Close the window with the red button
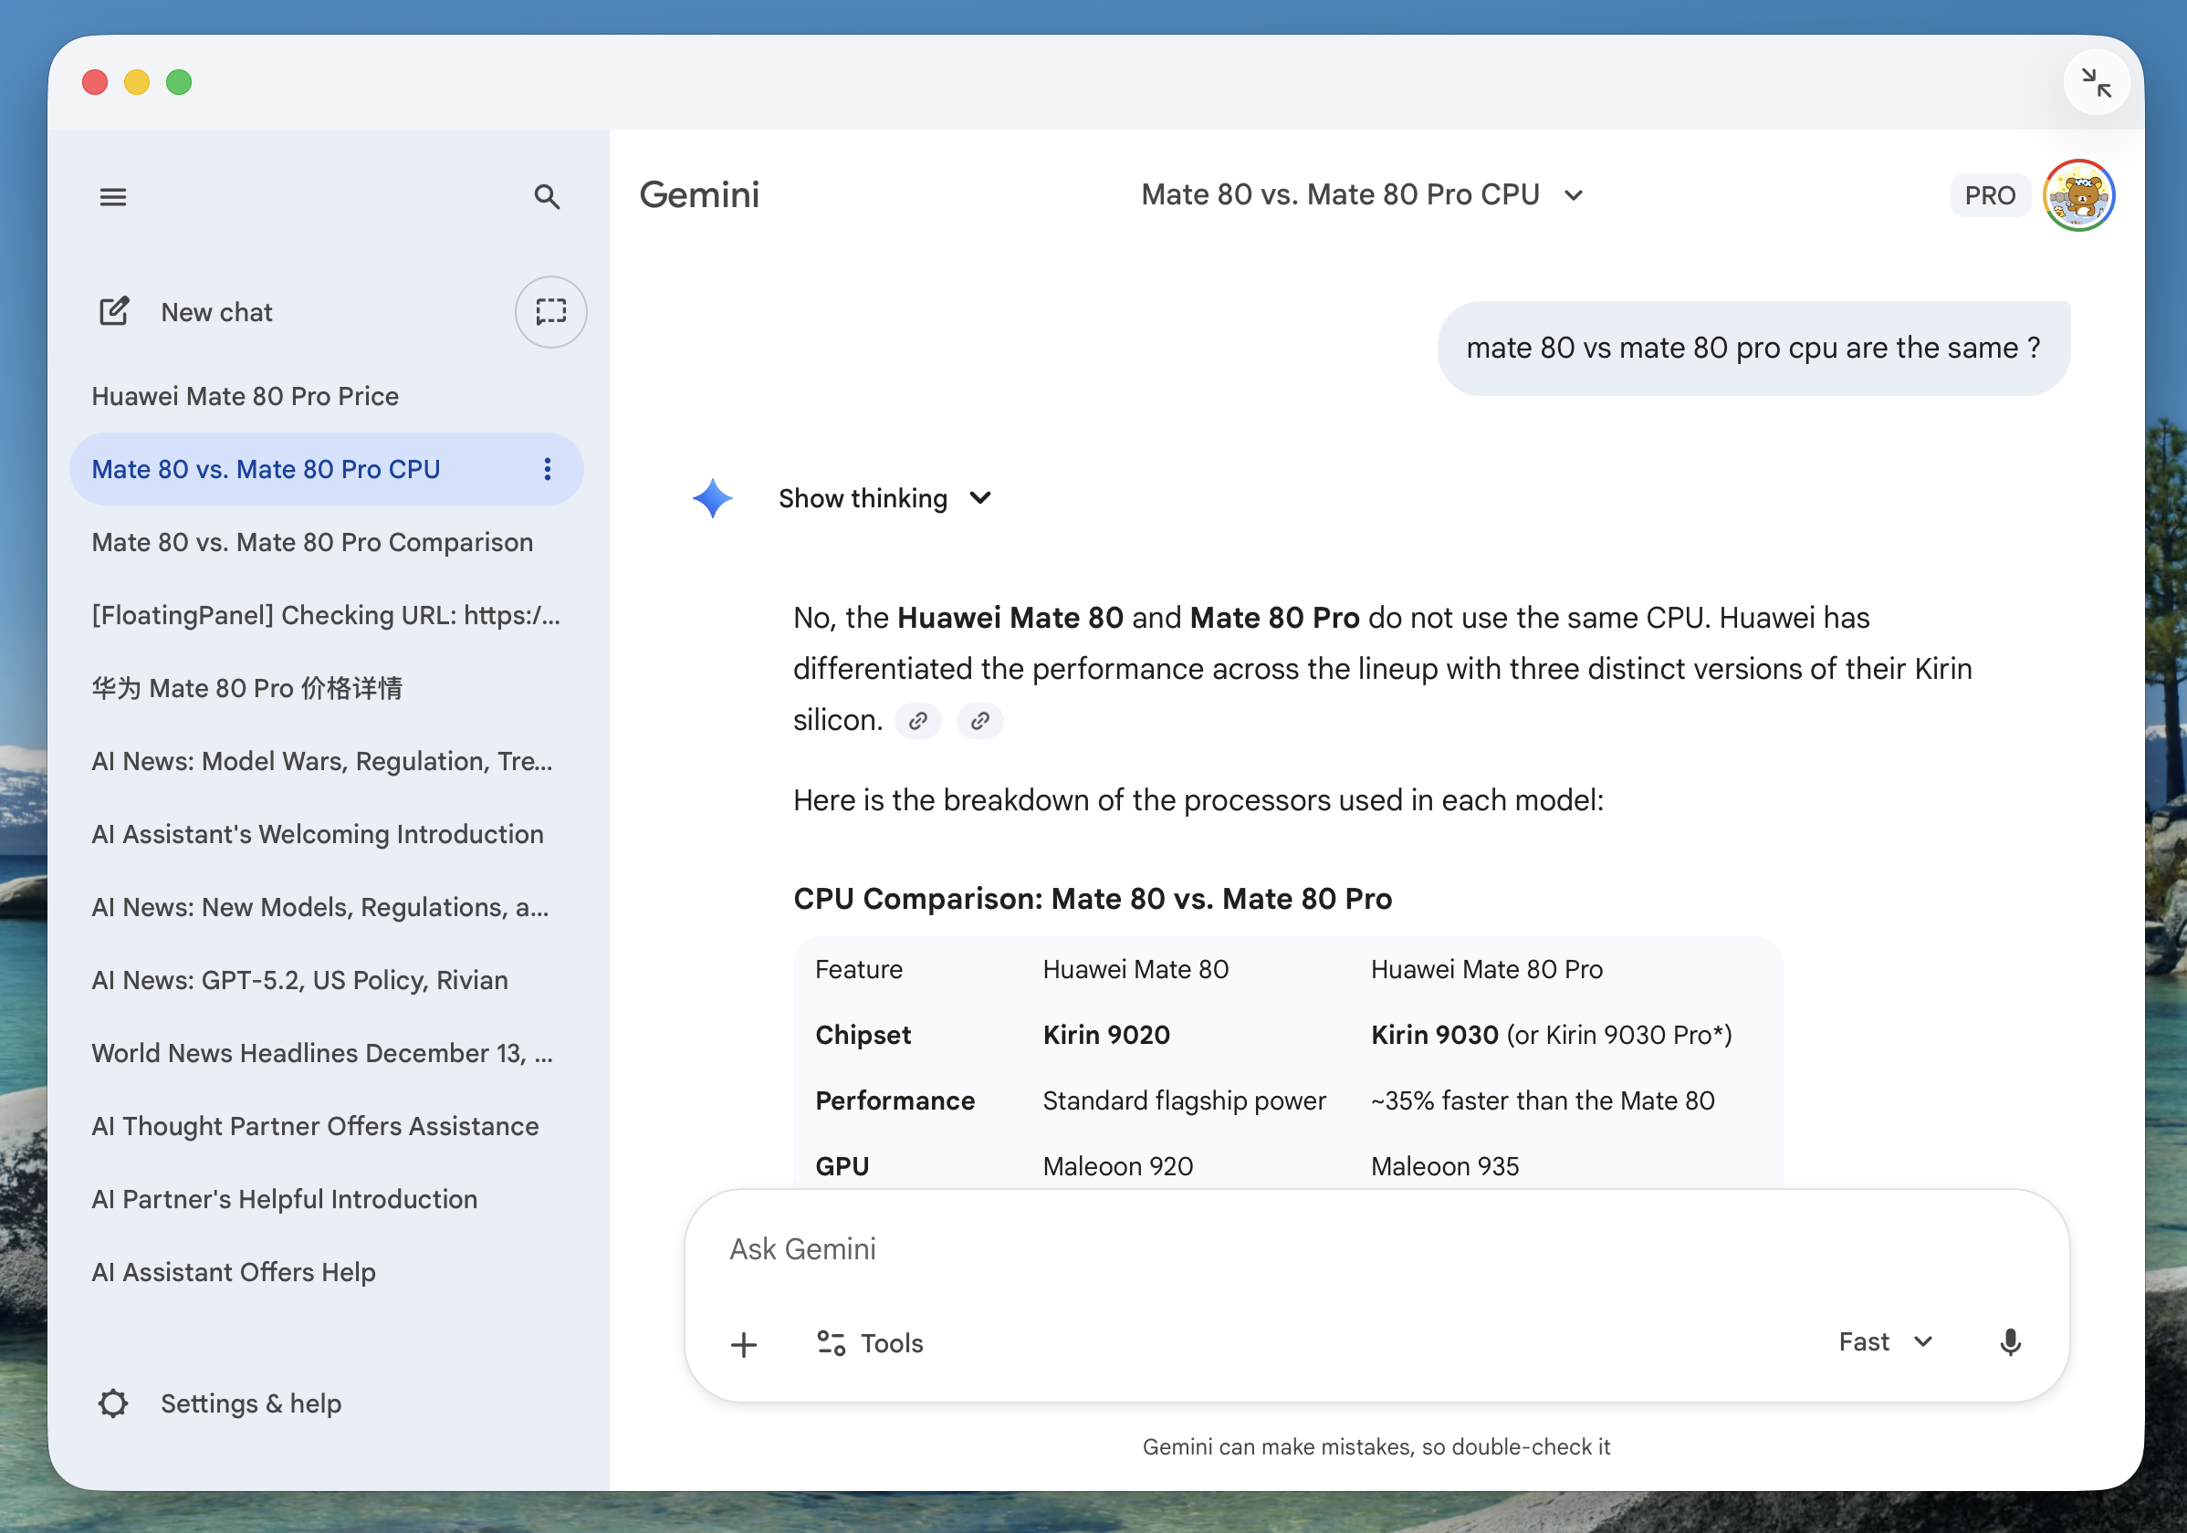2187x1533 pixels. [95, 83]
